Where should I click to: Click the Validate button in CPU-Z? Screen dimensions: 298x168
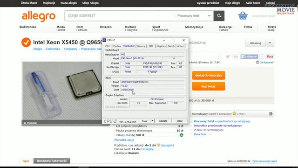[163, 121]
